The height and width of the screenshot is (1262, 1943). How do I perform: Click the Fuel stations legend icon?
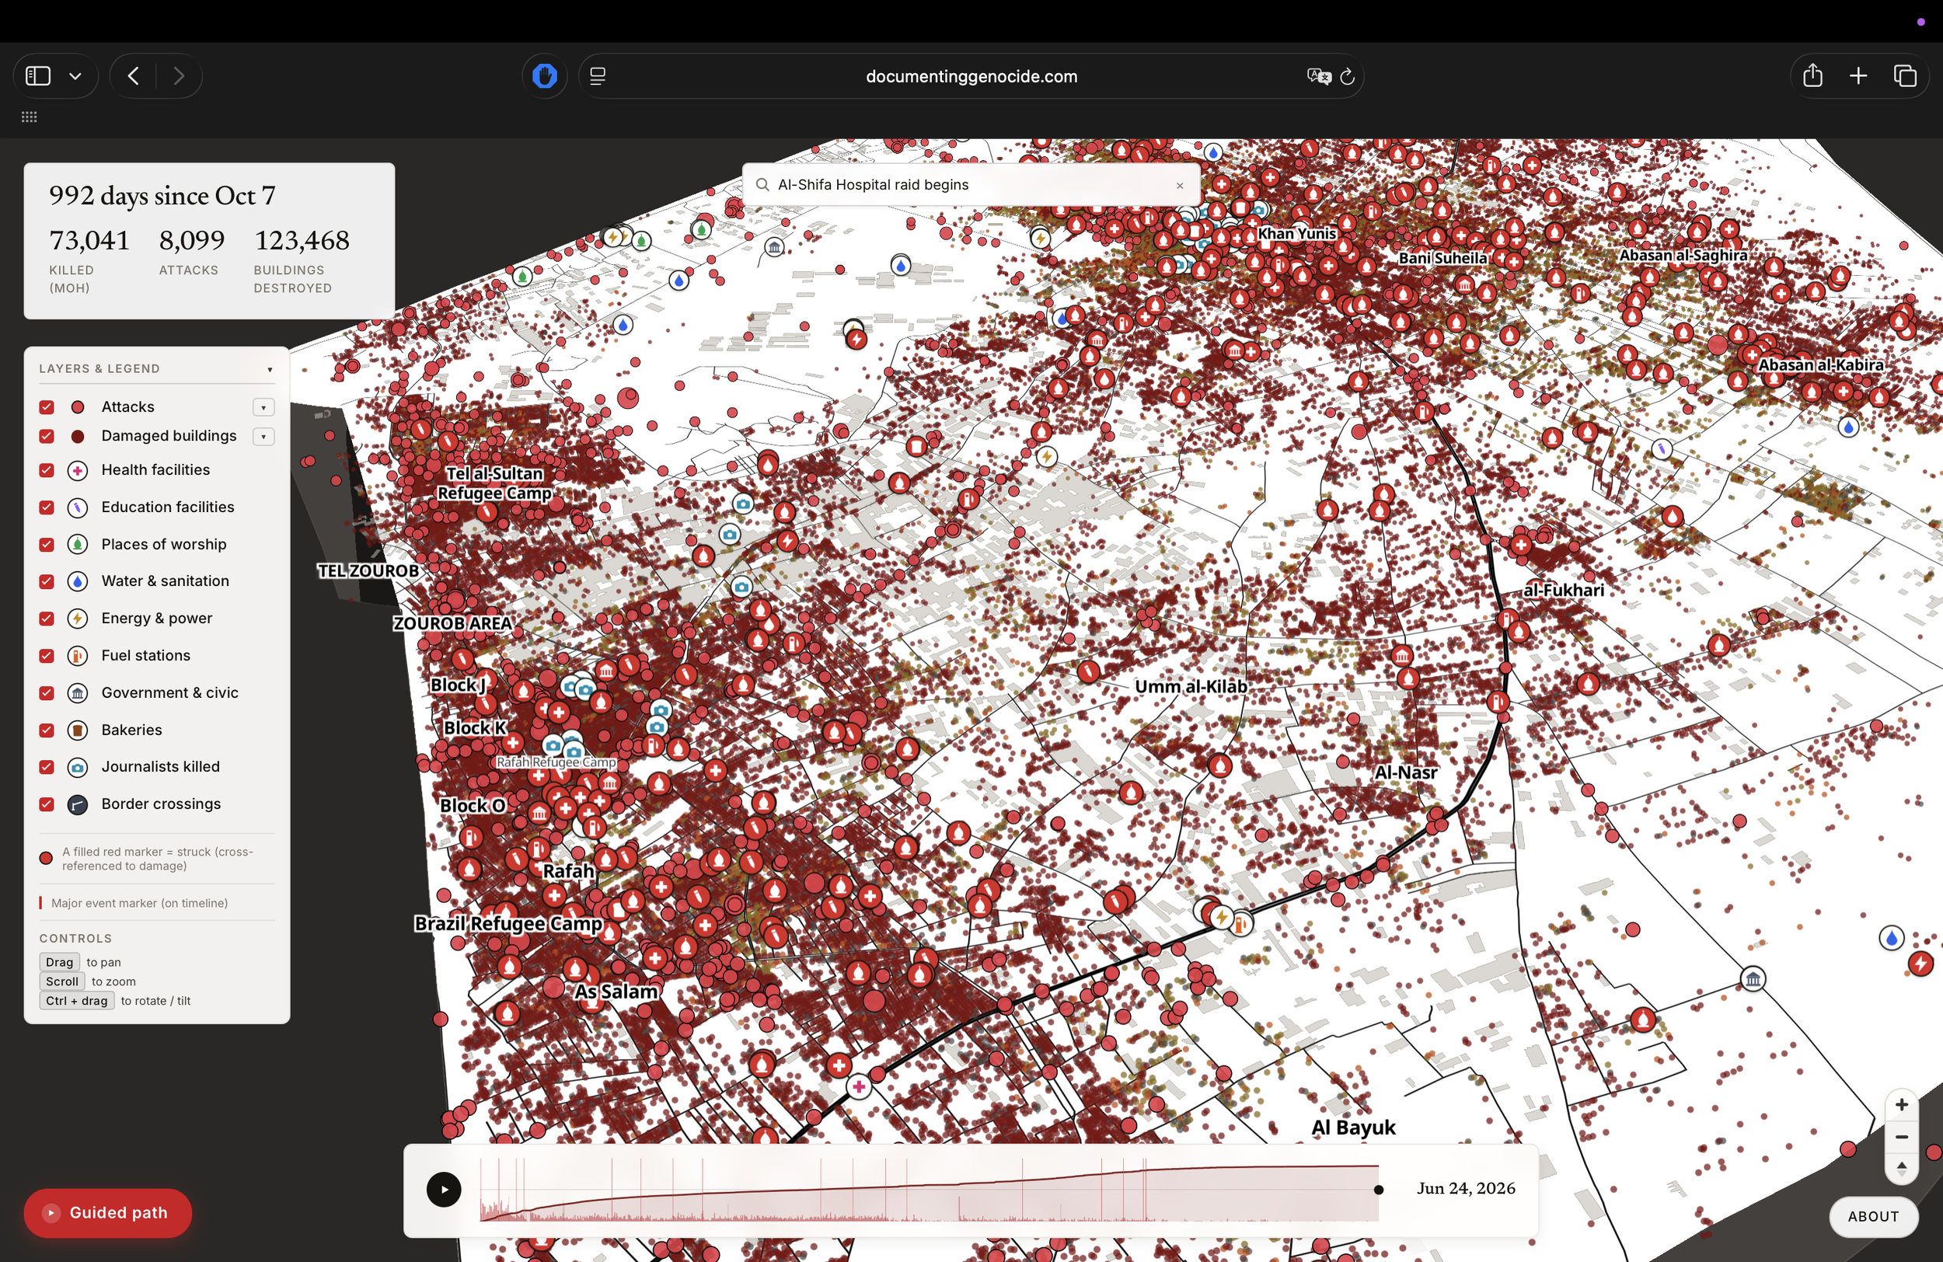[78, 656]
